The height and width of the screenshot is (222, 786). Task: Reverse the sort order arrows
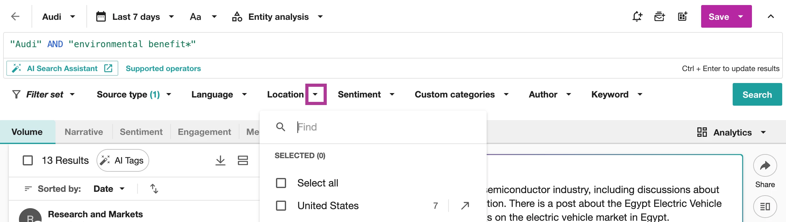coord(154,189)
